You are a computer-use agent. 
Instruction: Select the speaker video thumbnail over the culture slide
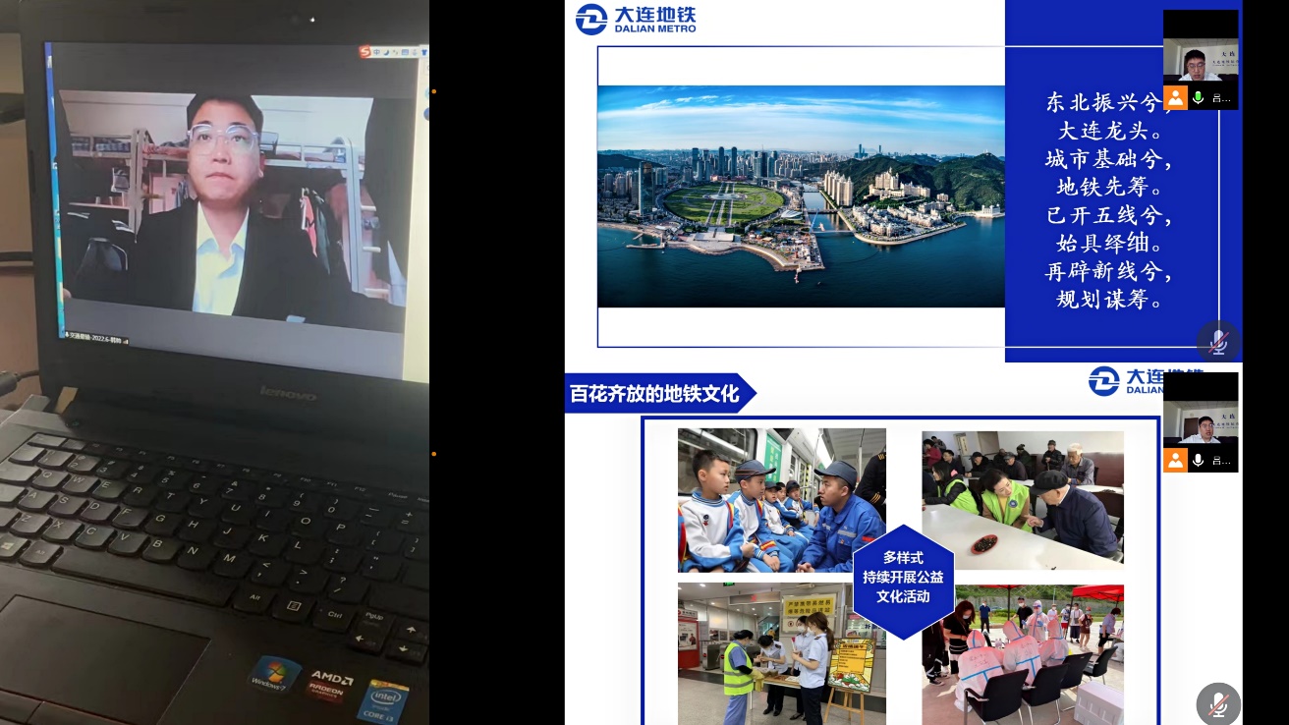point(1201,411)
